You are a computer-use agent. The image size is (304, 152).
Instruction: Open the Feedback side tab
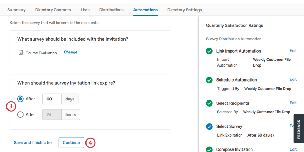pyautogui.click(x=299, y=128)
